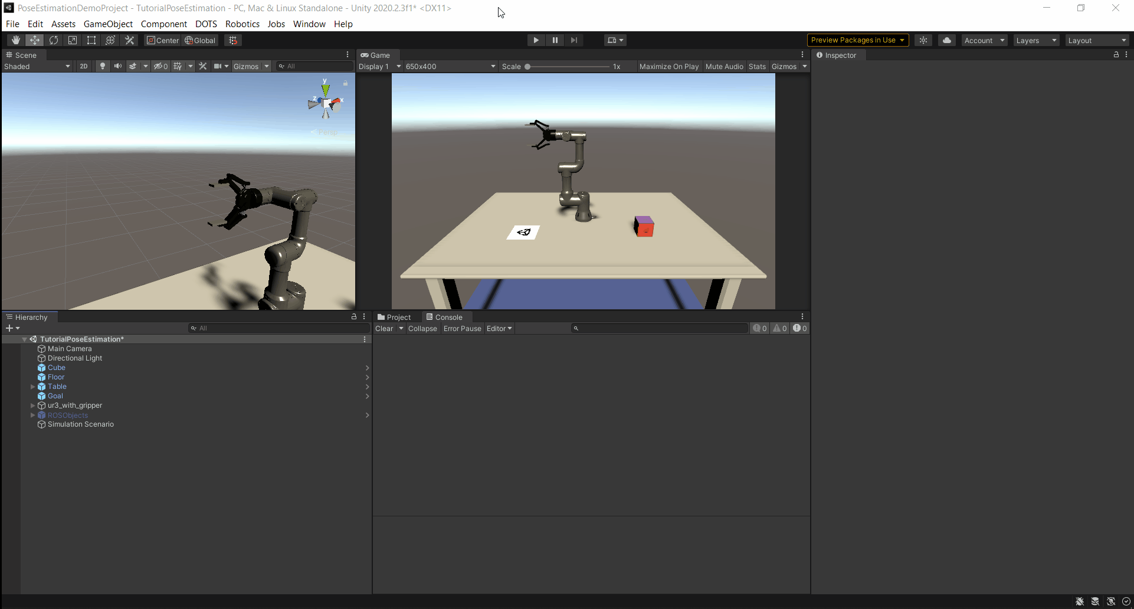This screenshot has width=1134, height=609.
Task: Lock the Inspector panel
Action: pos(1116,55)
